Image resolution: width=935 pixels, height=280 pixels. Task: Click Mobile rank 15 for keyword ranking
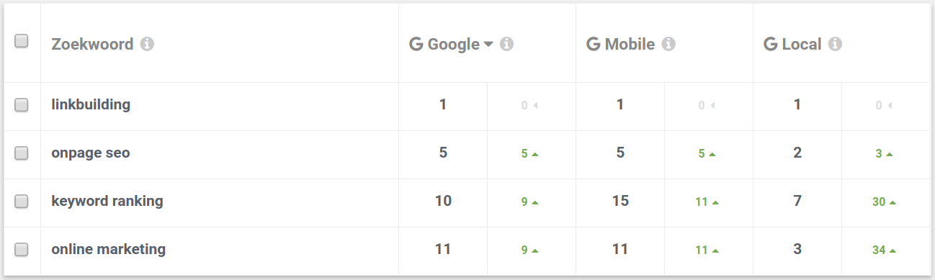click(x=620, y=201)
